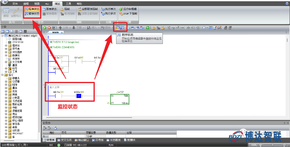
Task: Click the help icon at top right
Action: (x=287, y=3)
